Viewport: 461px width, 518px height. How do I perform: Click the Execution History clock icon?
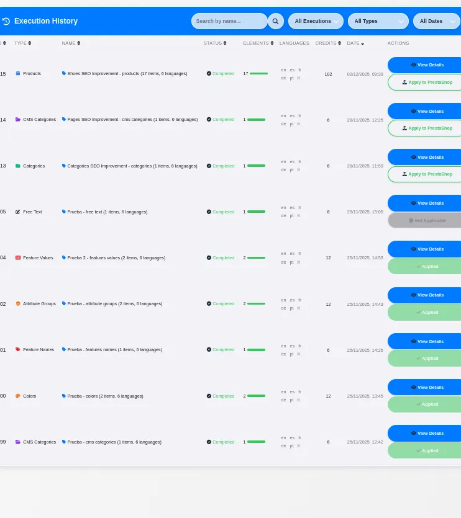coord(6,21)
